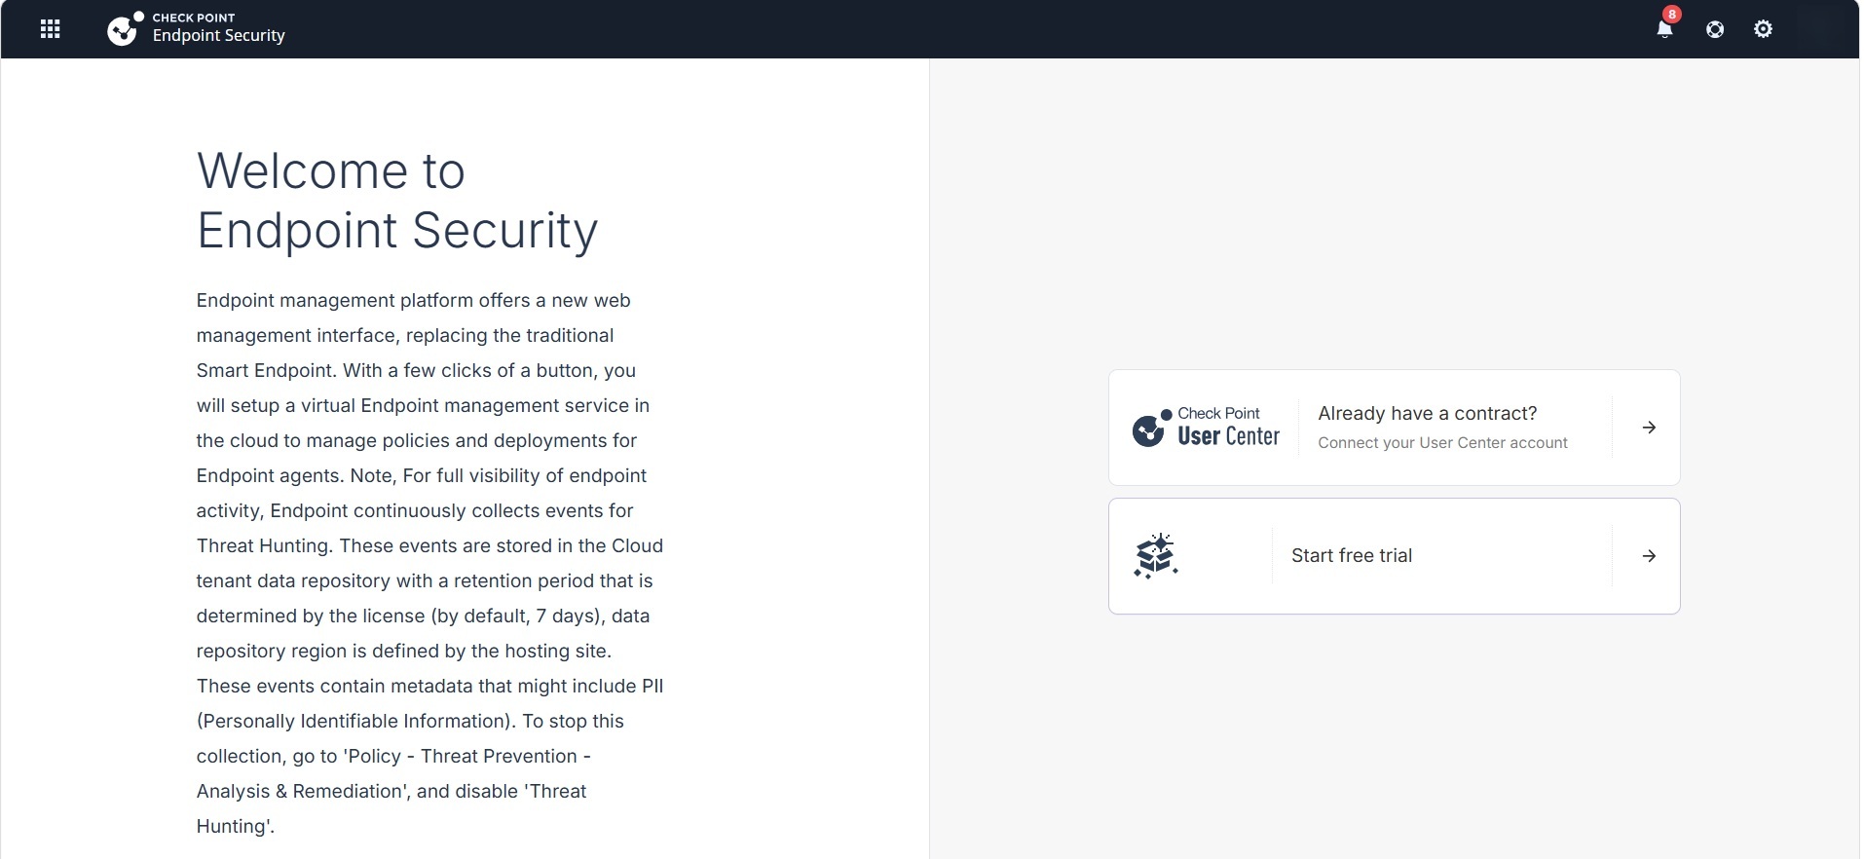
Task: Click the free trial box icon
Action: click(1156, 556)
